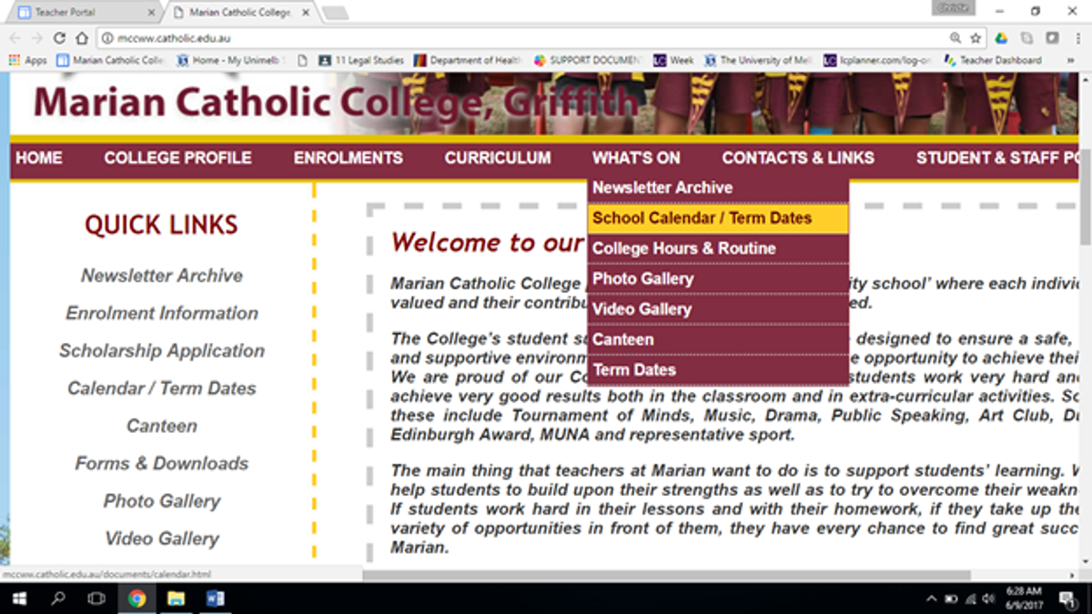The image size is (1092, 614).
Task: Open Video Gallery from the dropdown menu
Action: tap(718, 309)
